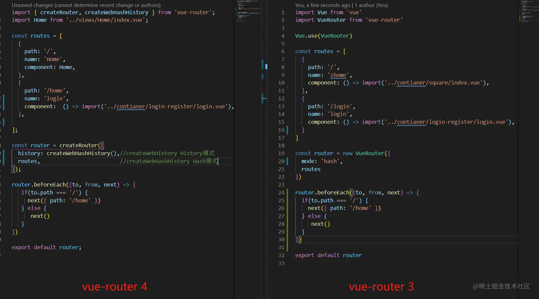Click 'export default router' on line 32
539x299 pixels.
(329, 255)
